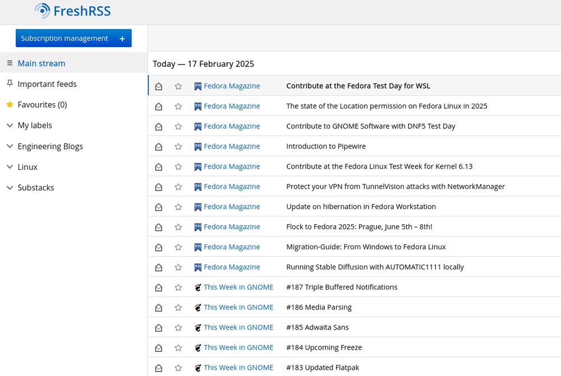The width and height of the screenshot is (561, 376).
Task: Expand Engineering Blogs category
Action: 10,146
